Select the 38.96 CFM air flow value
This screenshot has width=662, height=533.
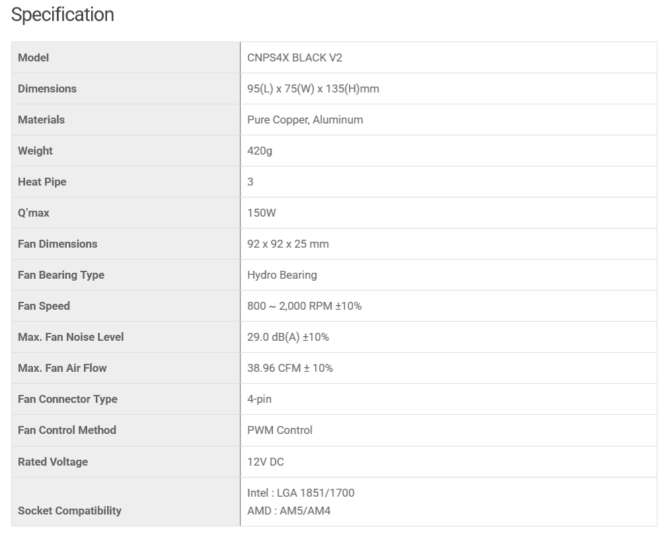pos(290,368)
